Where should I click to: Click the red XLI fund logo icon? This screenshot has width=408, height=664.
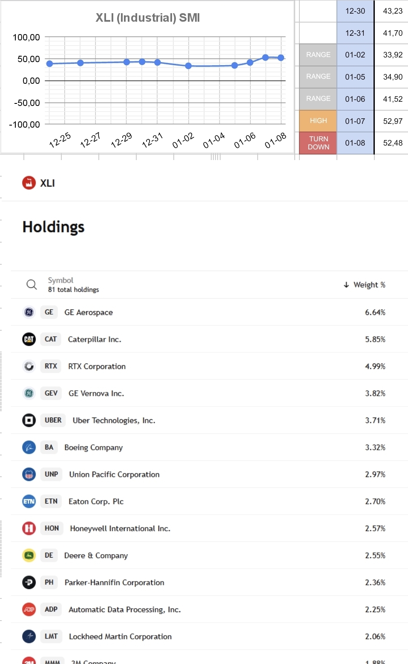click(x=29, y=183)
